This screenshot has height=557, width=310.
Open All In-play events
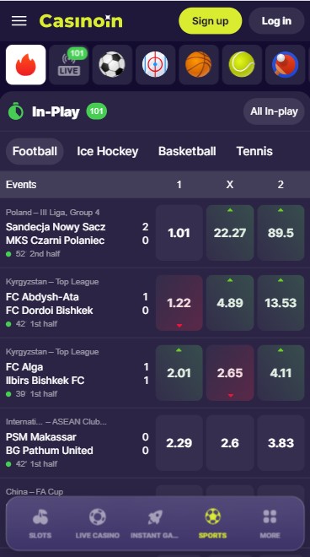coord(274,111)
